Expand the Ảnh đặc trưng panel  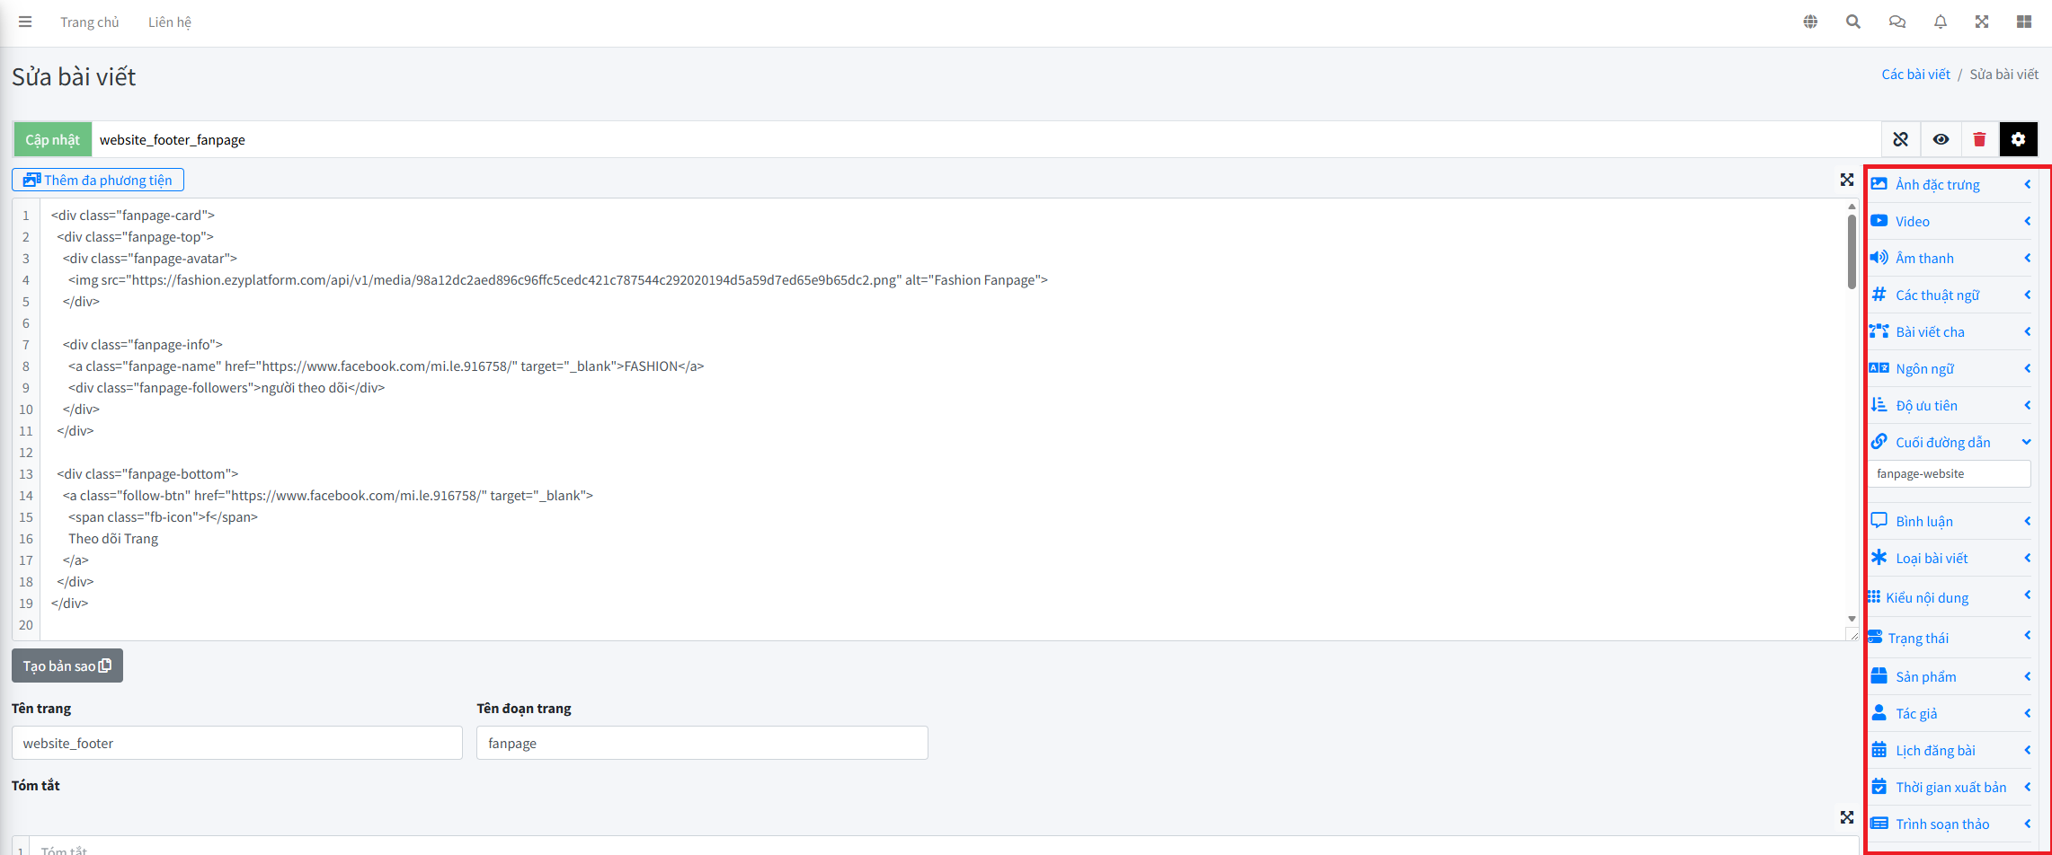point(1950,184)
